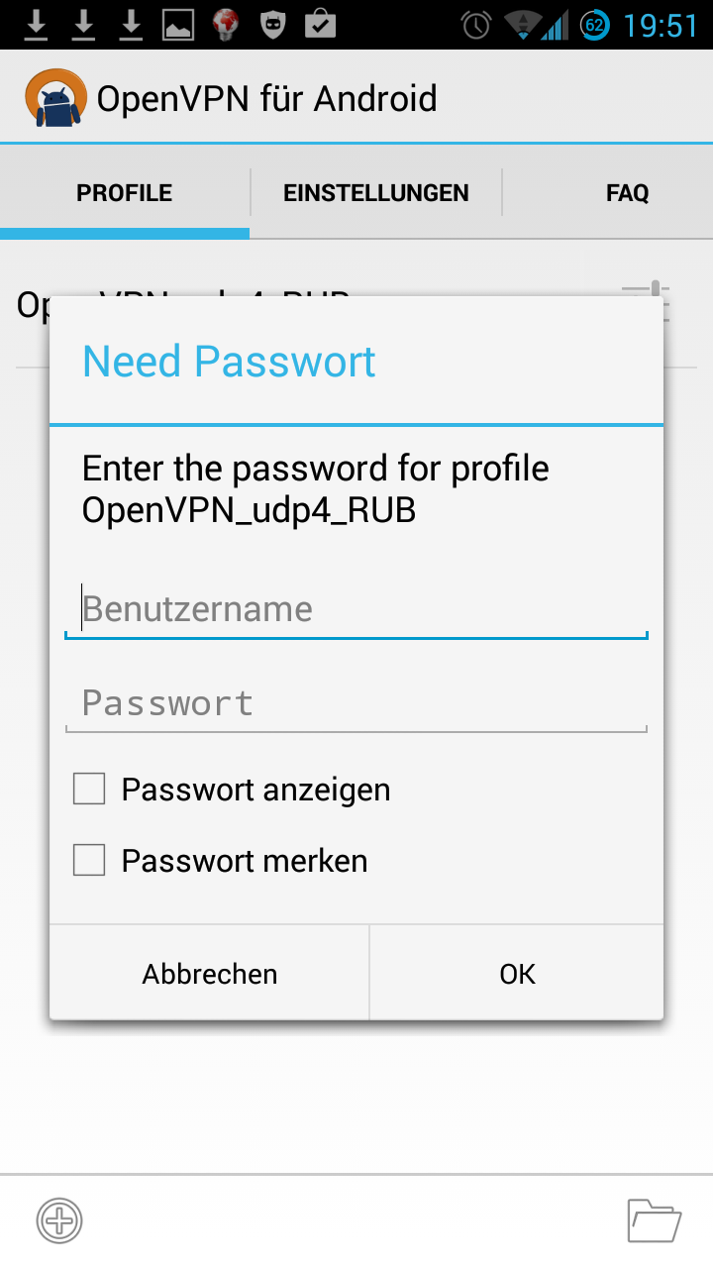Image resolution: width=713 pixels, height=1268 pixels.
Task: Tap the Wi-Fi signal status icon
Action: tap(523, 25)
